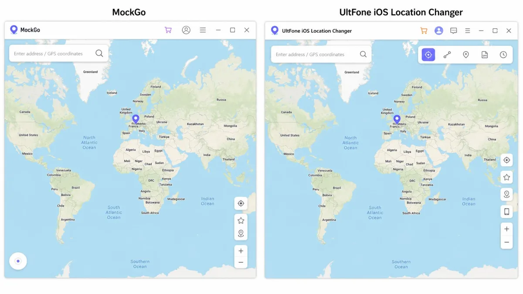523x294 pixels.
Task: Click the Brazil label on MockGo map
Action: coord(76,188)
